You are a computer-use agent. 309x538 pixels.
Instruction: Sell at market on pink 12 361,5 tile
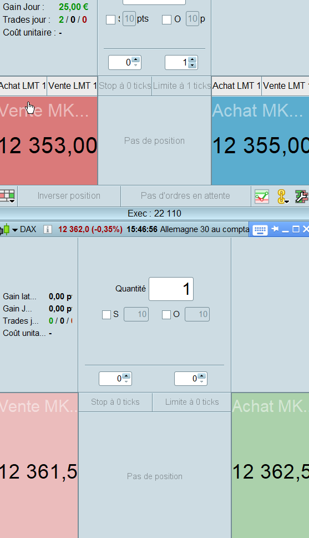[x=39, y=466]
